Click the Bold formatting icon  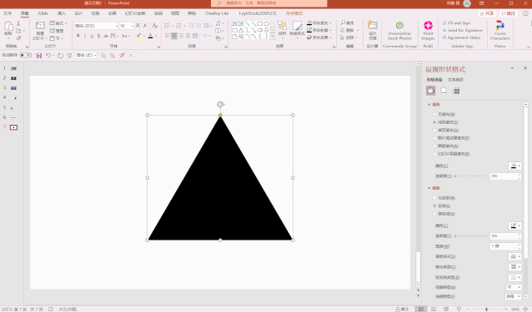(x=78, y=36)
